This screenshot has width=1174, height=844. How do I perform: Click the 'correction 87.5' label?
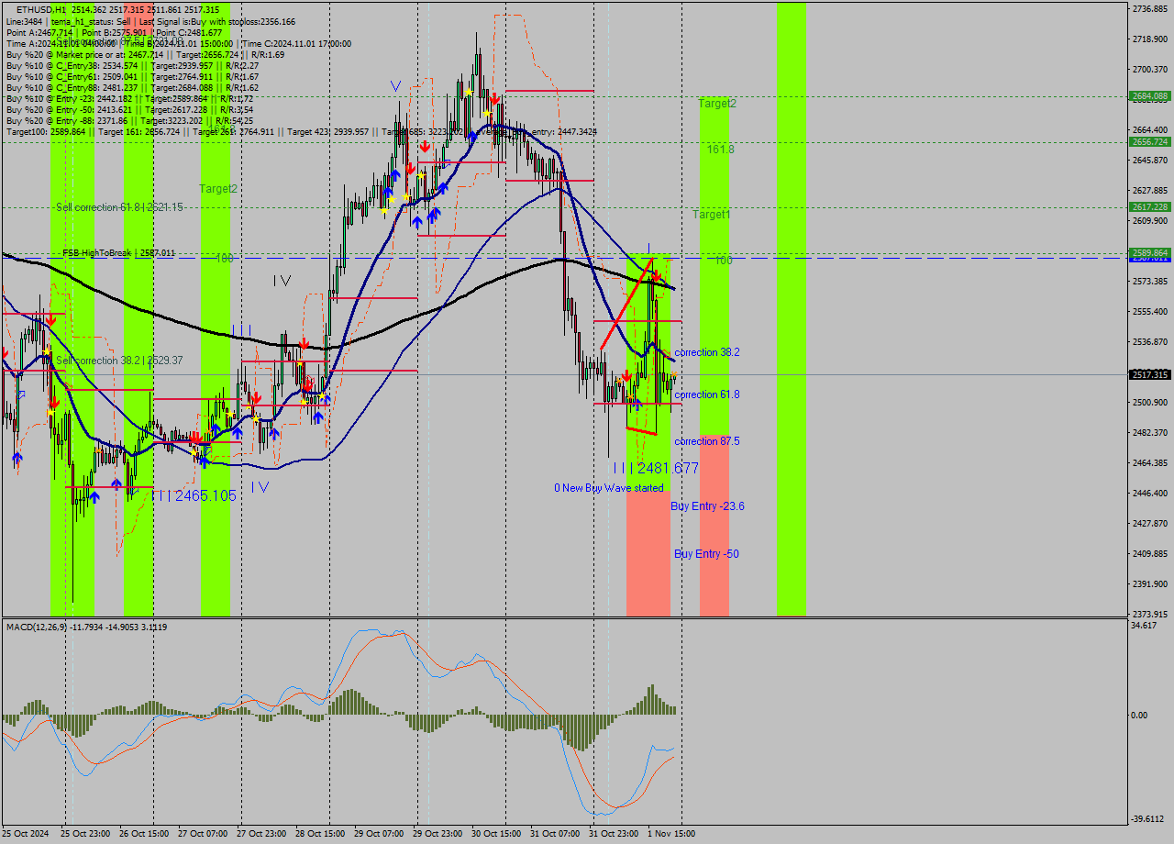click(707, 441)
